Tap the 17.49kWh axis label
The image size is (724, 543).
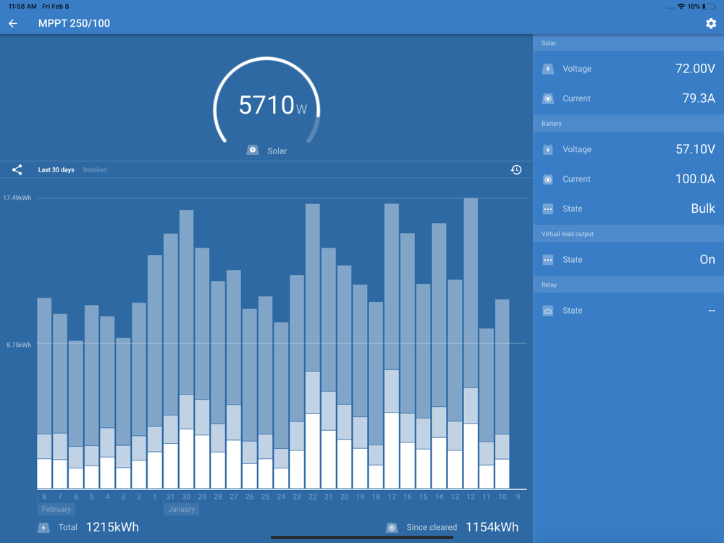(x=17, y=198)
